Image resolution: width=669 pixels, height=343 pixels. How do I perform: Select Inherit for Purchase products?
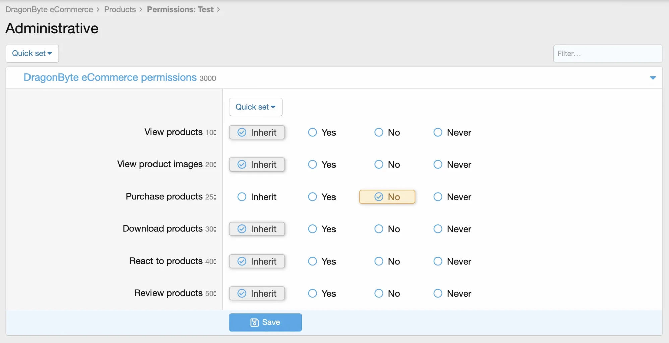coord(257,197)
